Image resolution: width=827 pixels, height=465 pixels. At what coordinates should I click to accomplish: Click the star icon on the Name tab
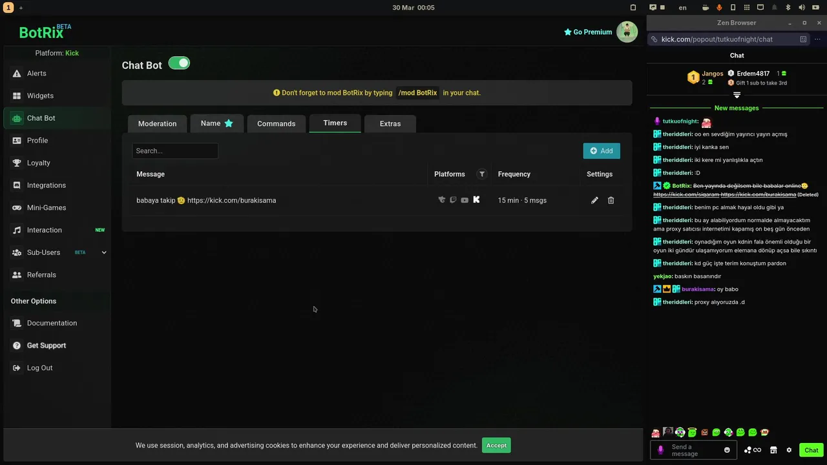point(228,123)
